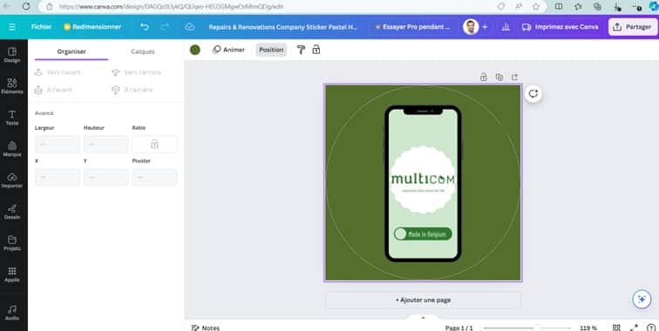This screenshot has height=331, width=659.
Task: Click the browser address bar URL
Action: [x=171, y=6]
